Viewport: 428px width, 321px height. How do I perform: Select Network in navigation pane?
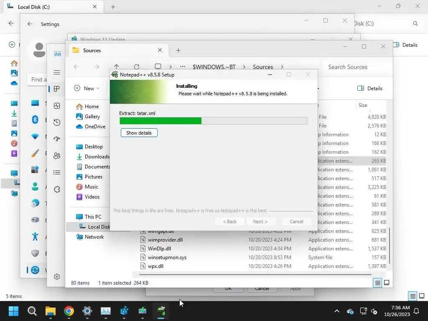point(90,237)
